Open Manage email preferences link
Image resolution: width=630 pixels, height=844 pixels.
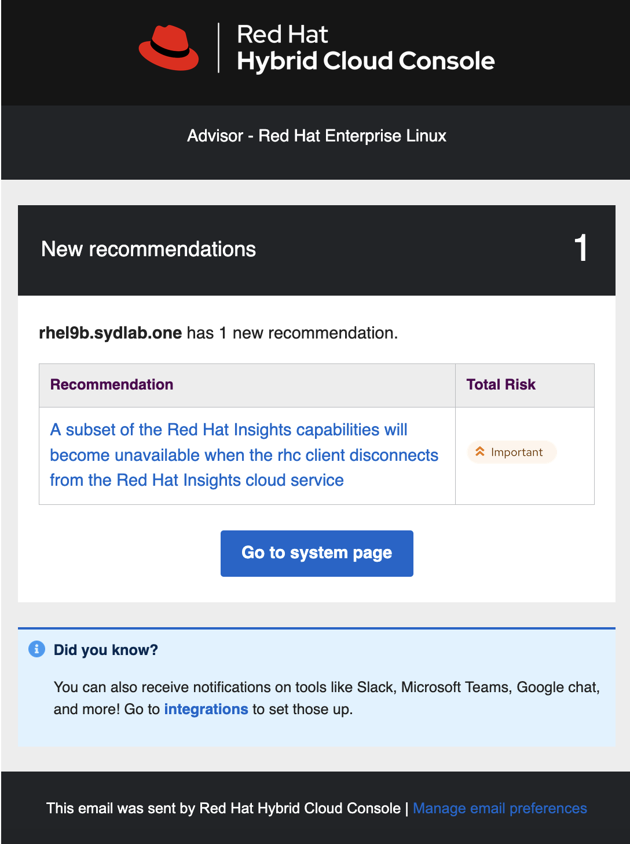coord(500,808)
